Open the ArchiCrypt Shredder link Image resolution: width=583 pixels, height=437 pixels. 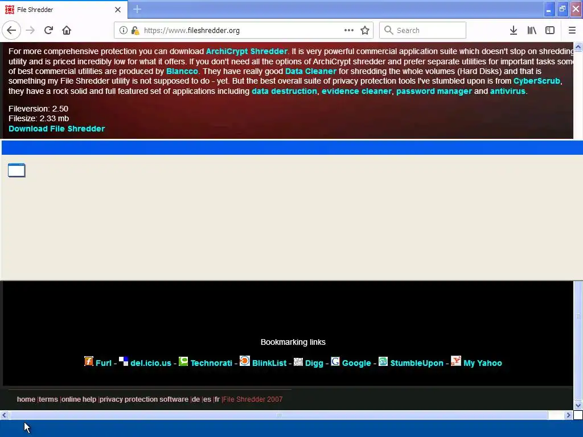click(x=247, y=51)
